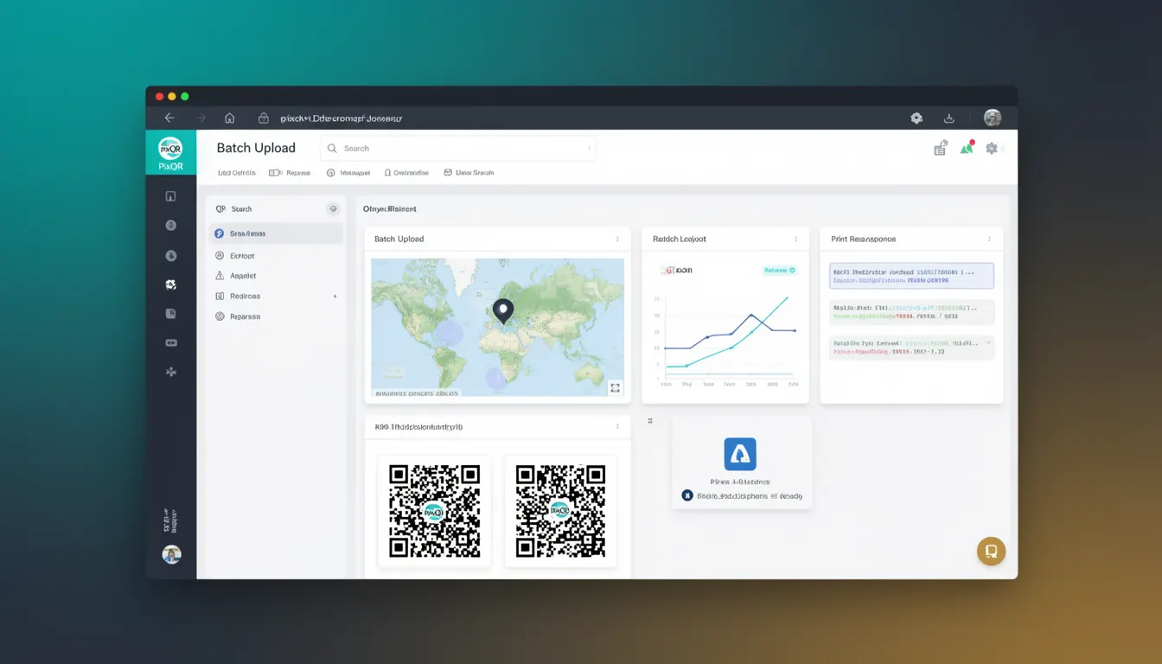
Task: Select the blue highlighted entry in Print card
Action: pyautogui.click(x=911, y=276)
